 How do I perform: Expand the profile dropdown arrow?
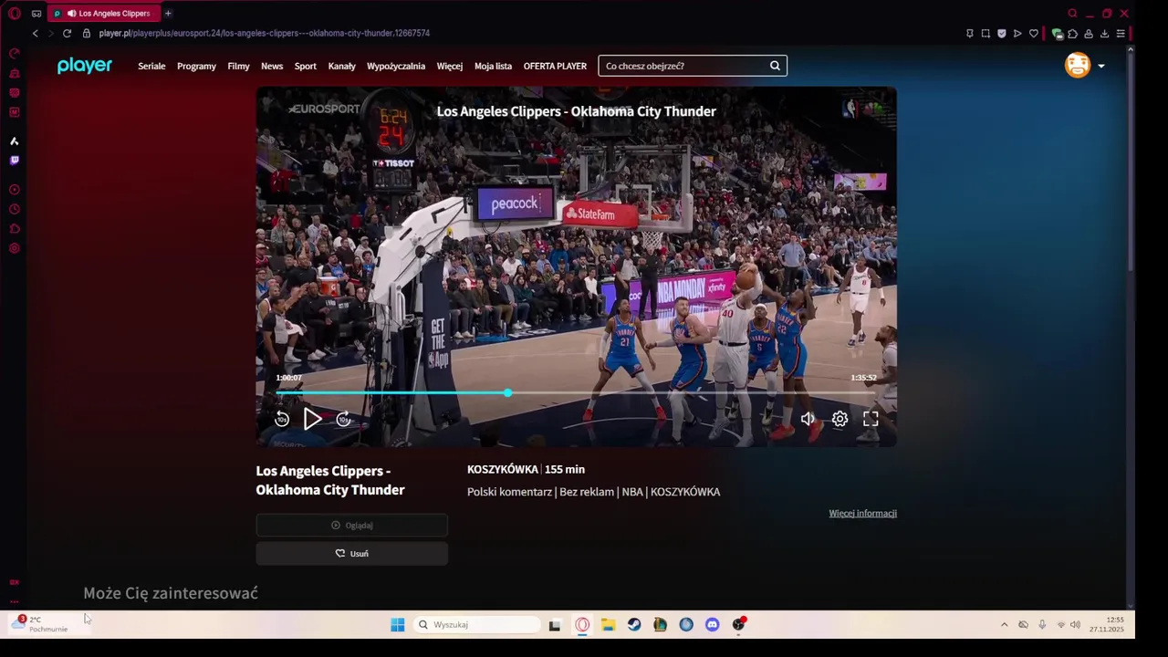pos(1101,67)
